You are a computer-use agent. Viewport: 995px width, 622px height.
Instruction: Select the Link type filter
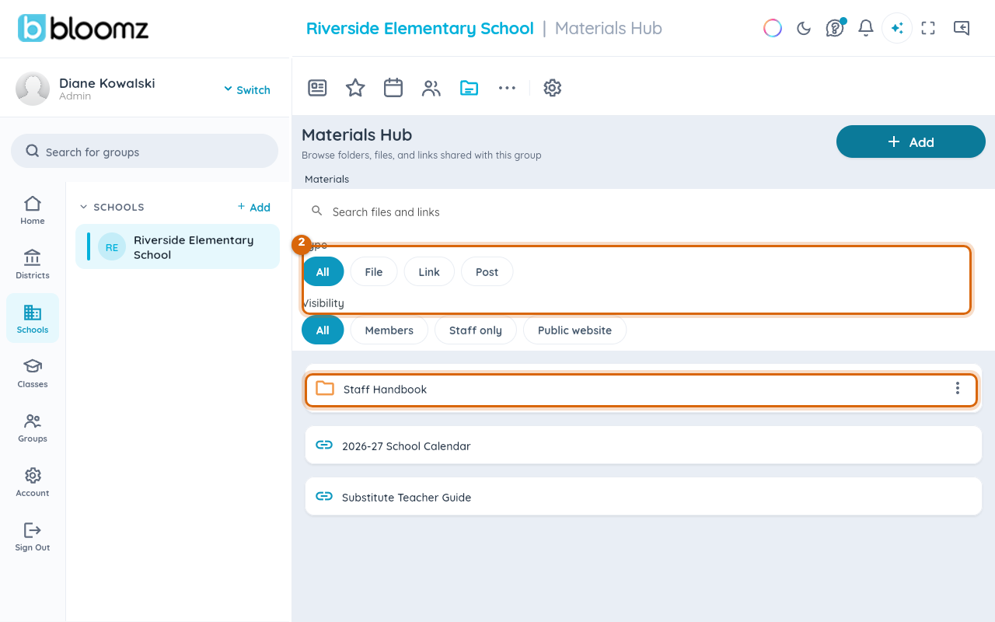click(429, 271)
